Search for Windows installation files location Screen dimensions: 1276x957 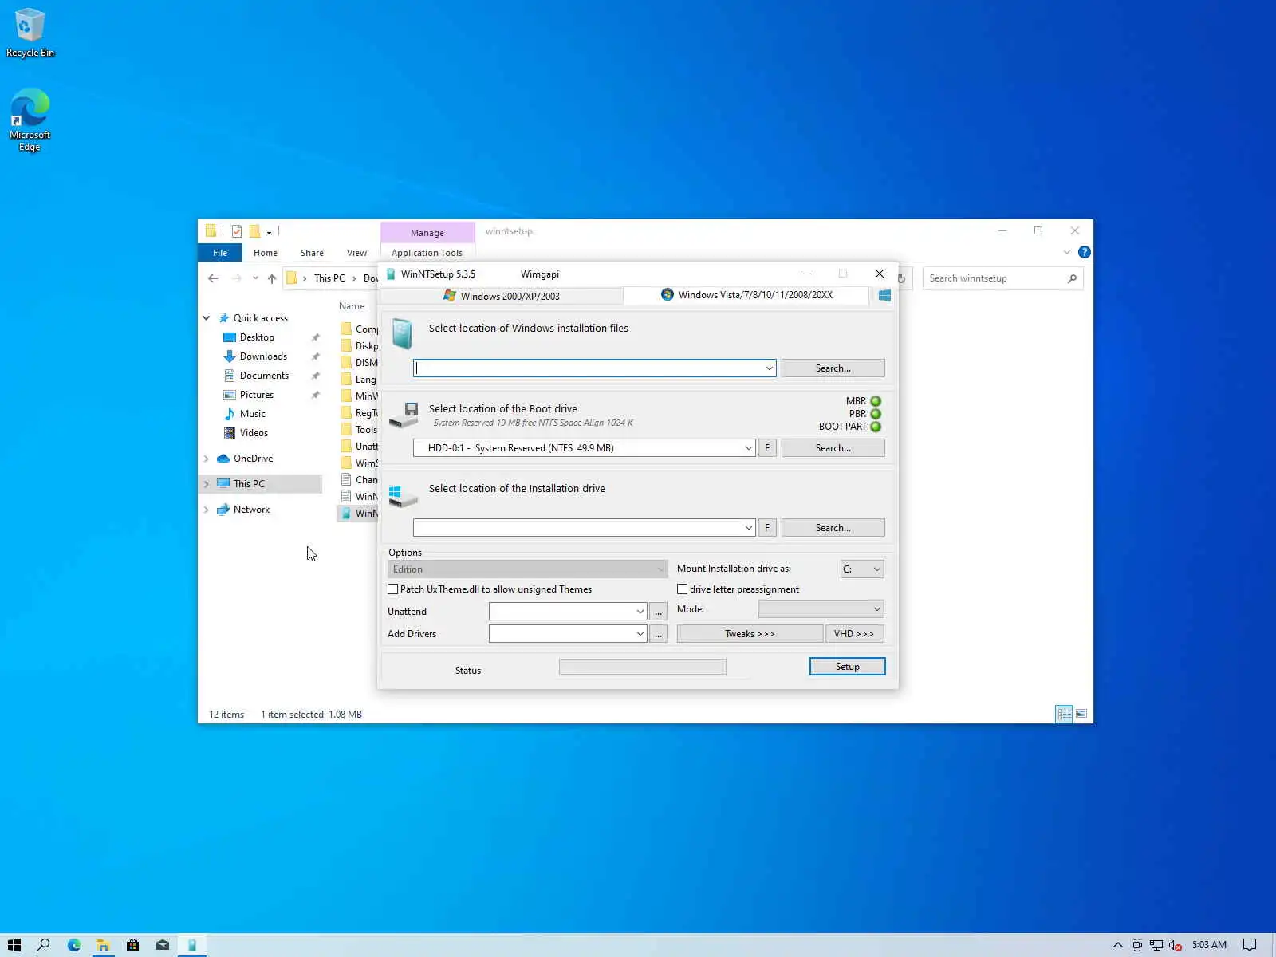833,368
